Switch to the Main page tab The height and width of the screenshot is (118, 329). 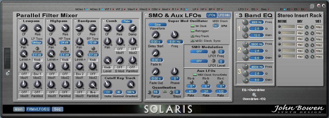point(18,109)
